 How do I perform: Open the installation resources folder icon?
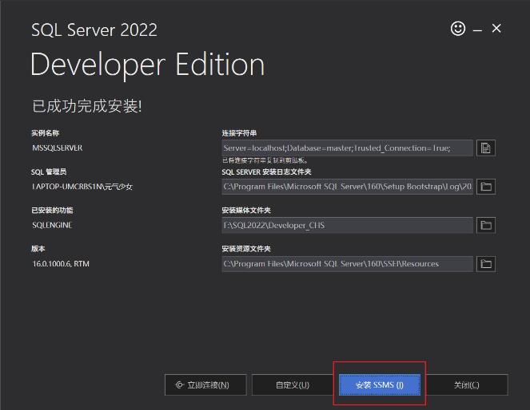[x=486, y=264]
